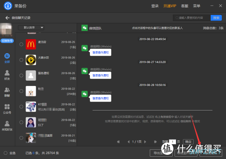This screenshot has width=226, height=159.
Task: Jump to first page arrow
Action: (118, 142)
